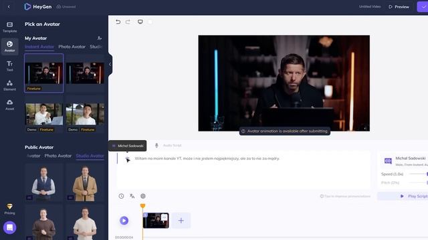This screenshot has height=240, width=428.
Task: Go back using the top-left arrow
Action: tap(9, 7)
